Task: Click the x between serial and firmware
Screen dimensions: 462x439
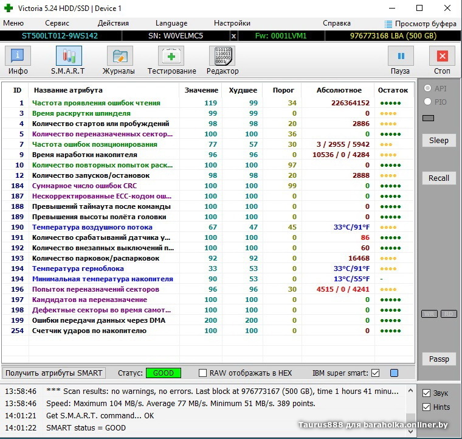Action: pyautogui.click(x=233, y=36)
